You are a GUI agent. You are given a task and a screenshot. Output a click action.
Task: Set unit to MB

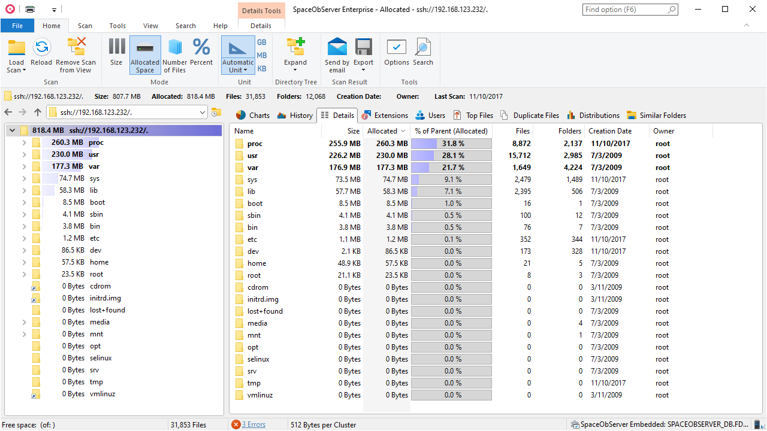click(x=262, y=56)
